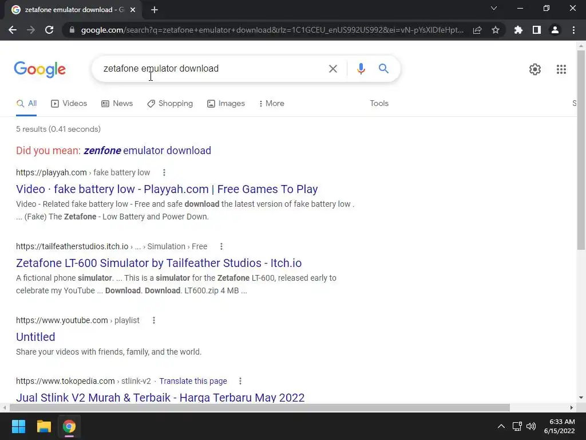
Task: Click the URL address bar
Action: click(272, 30)
